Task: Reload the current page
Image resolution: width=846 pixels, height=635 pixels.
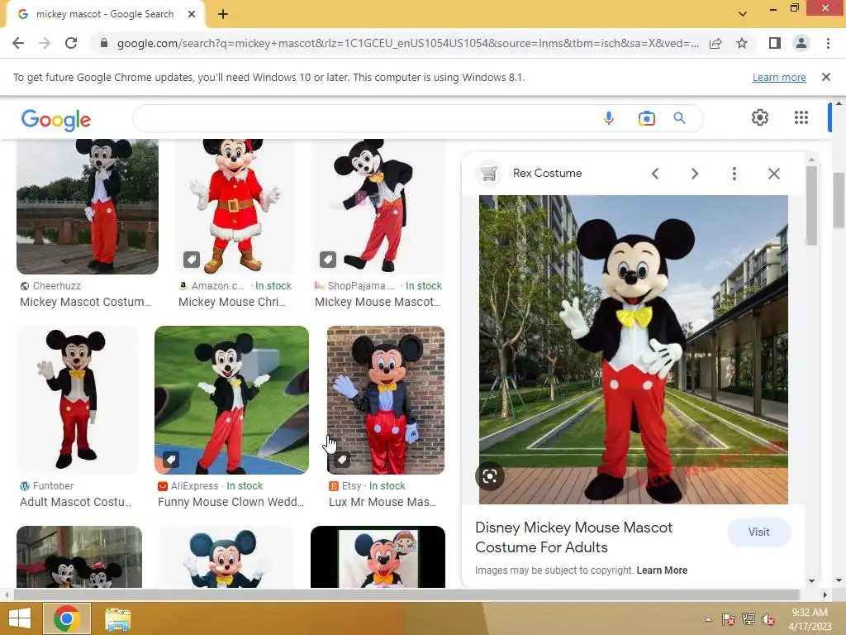Action: (x=71, y=43)
